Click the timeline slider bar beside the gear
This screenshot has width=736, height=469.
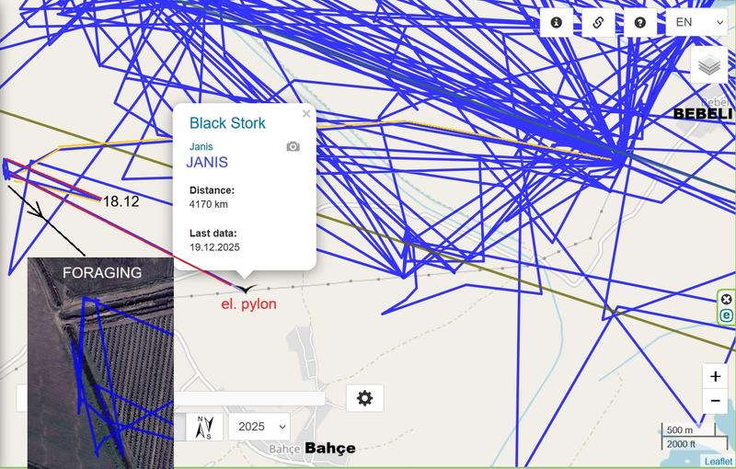tap(249, 399)
